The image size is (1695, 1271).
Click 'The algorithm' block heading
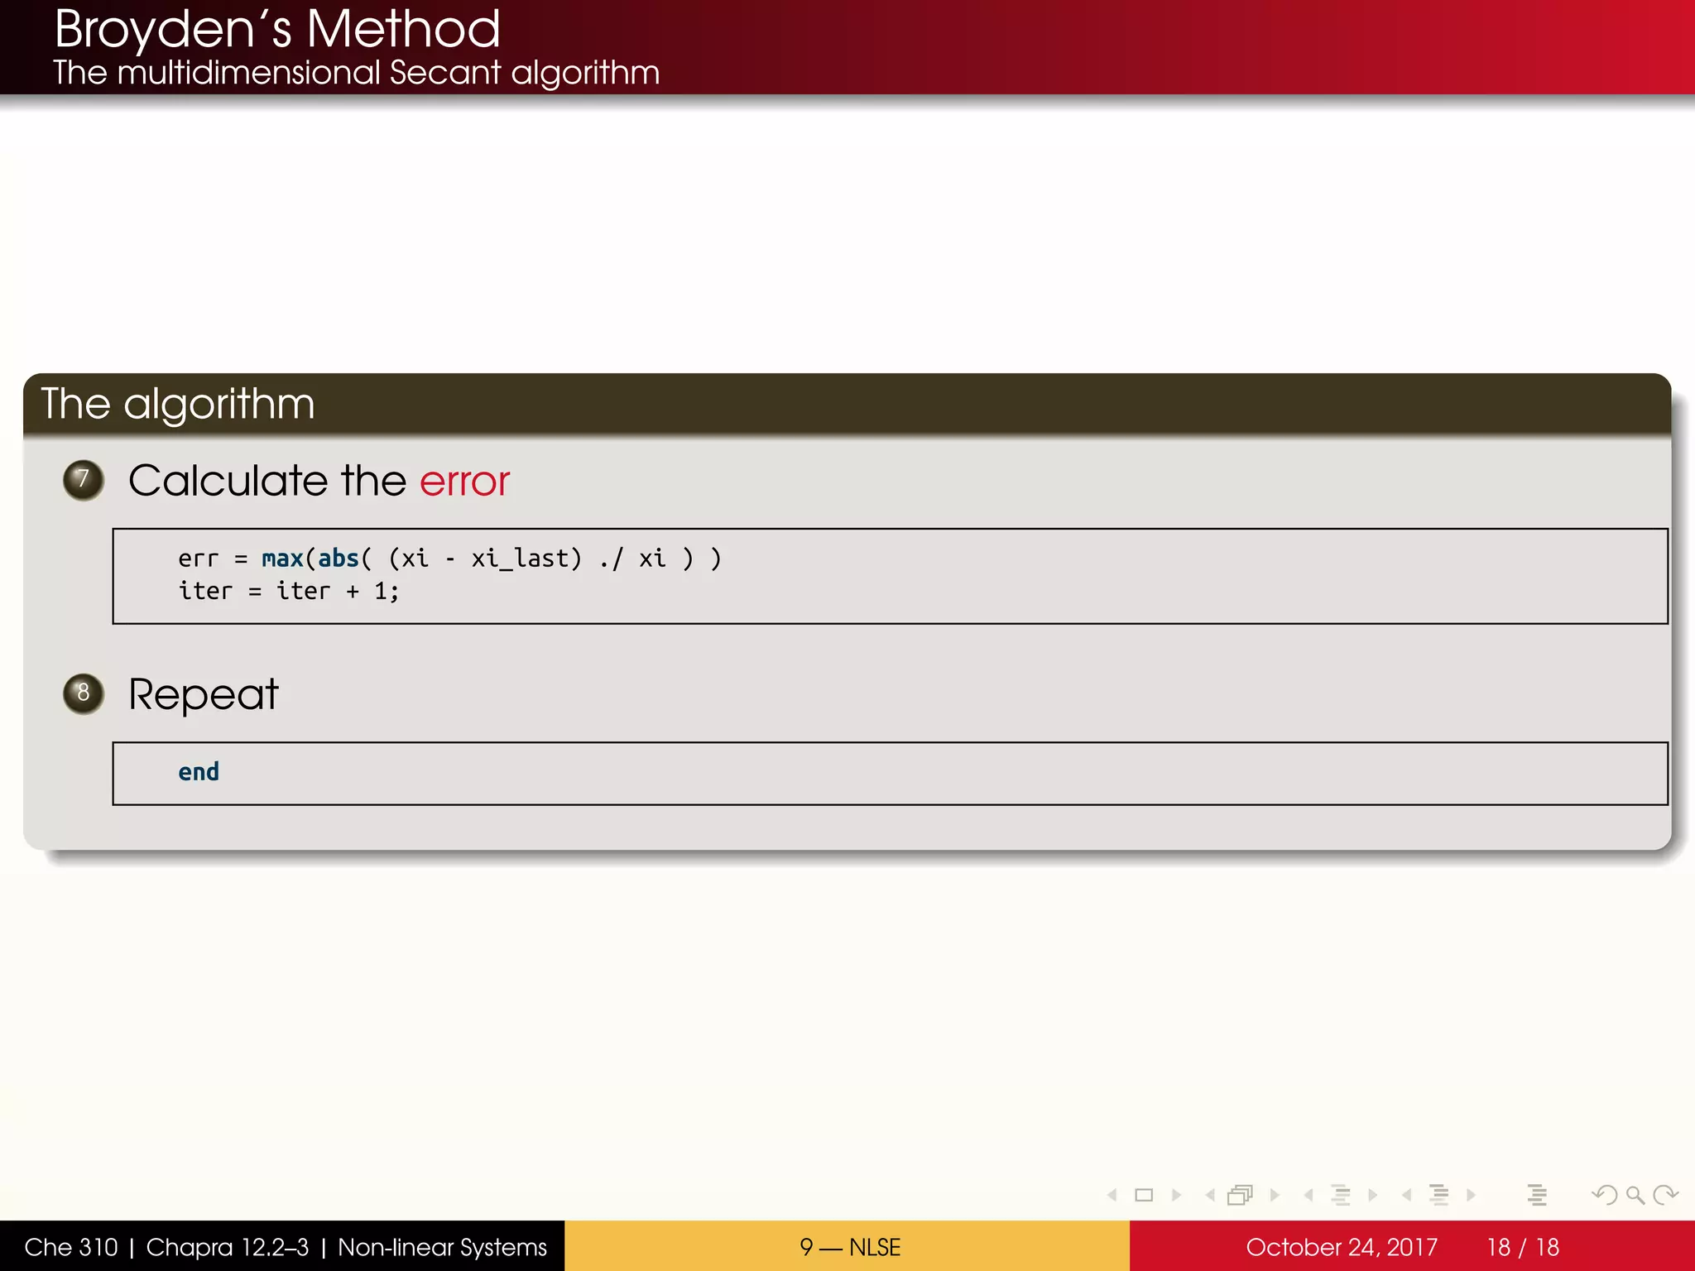pyautogui.click(x=178, y=405)
